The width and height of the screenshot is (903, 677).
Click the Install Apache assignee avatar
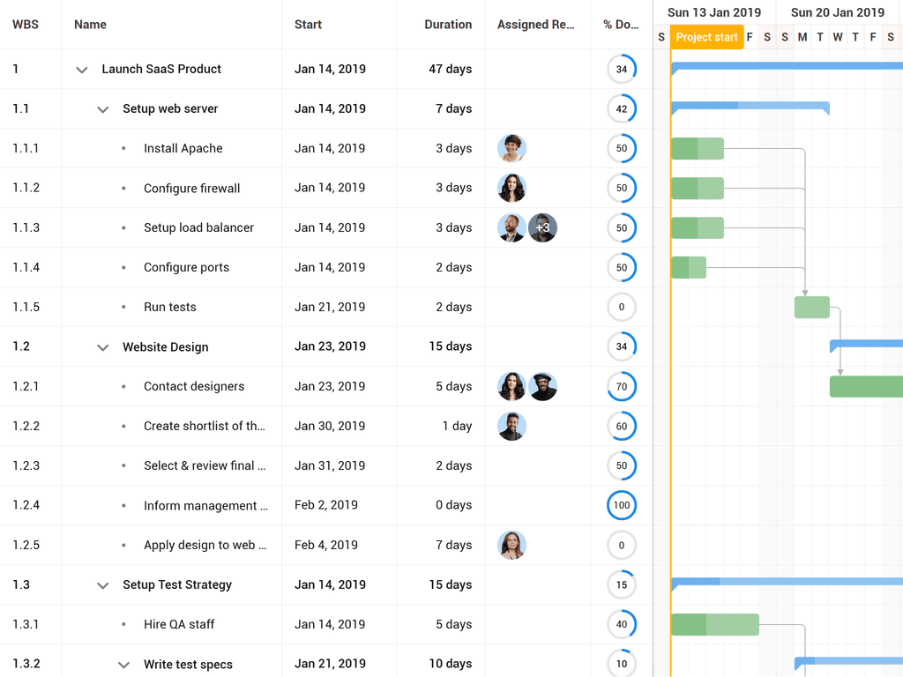pyautogui.click(x=511, y=148)
